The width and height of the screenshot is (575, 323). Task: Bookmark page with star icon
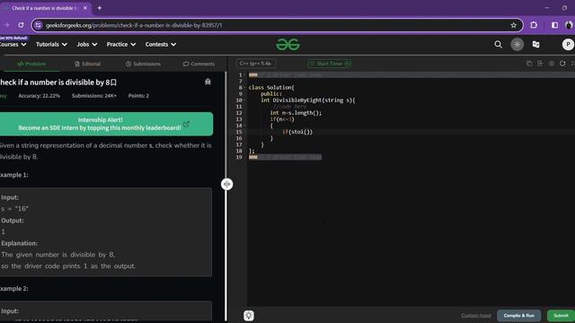[x=513, y=25]
